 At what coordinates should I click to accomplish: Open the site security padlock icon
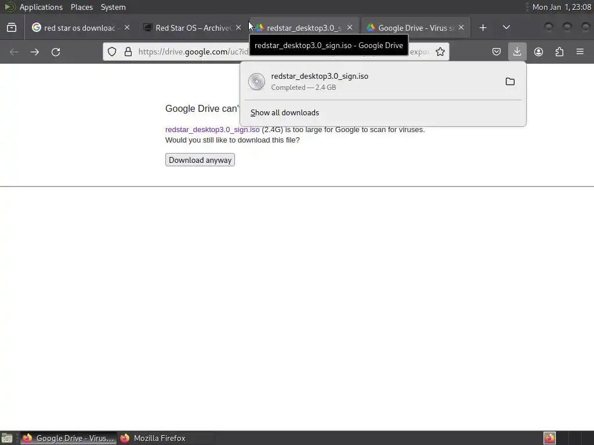(x=128, y=52)
